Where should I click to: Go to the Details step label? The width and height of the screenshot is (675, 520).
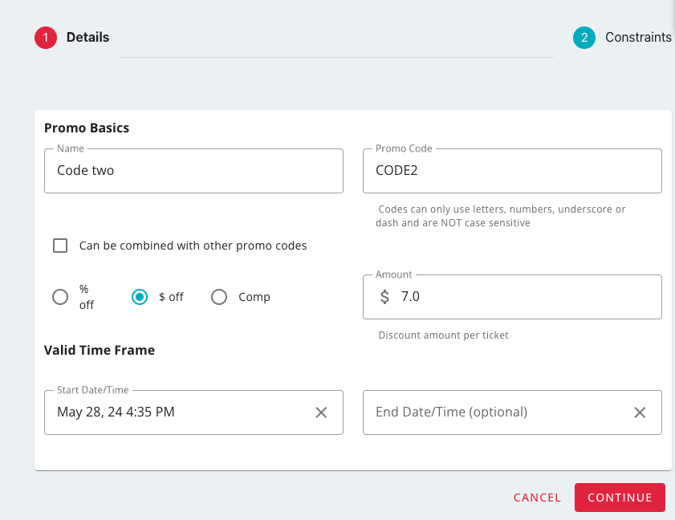pyautogui.click(x=87, y=38)
